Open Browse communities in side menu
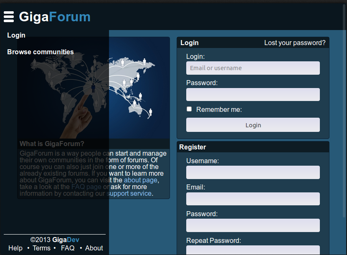Screen dimensions: 347x255 click(40, 52)
